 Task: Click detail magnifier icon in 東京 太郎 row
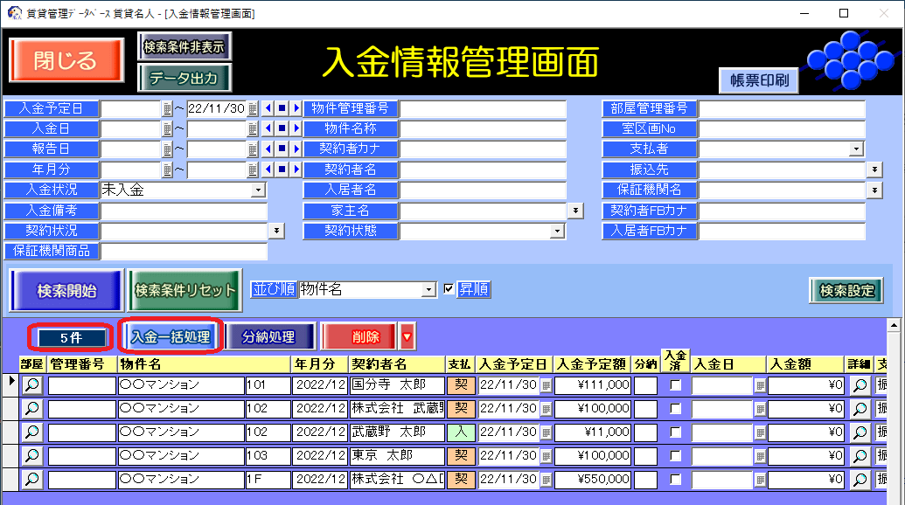860,456
